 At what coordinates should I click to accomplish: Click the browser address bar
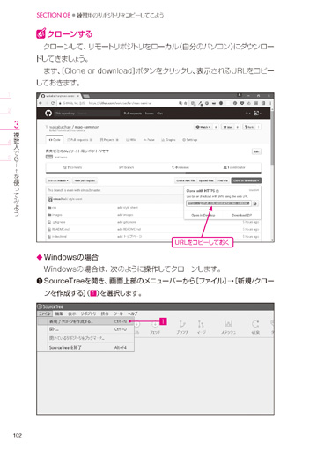117,103
